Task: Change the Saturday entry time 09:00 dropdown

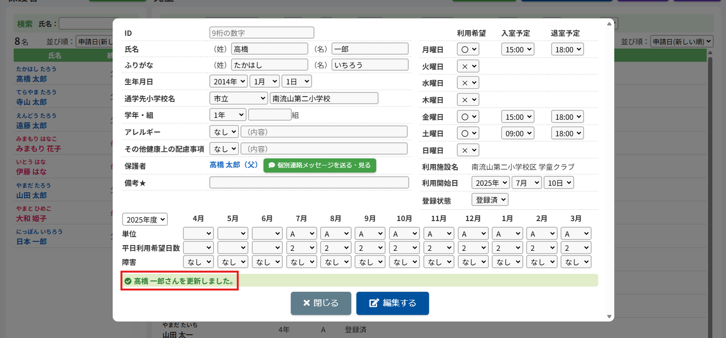Action: pyautogui.click(x=517, y=133)
